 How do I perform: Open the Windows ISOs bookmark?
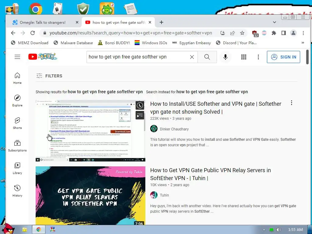[x=151, y=43]
